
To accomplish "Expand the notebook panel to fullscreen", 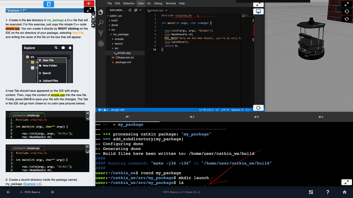I will [89, 10].
